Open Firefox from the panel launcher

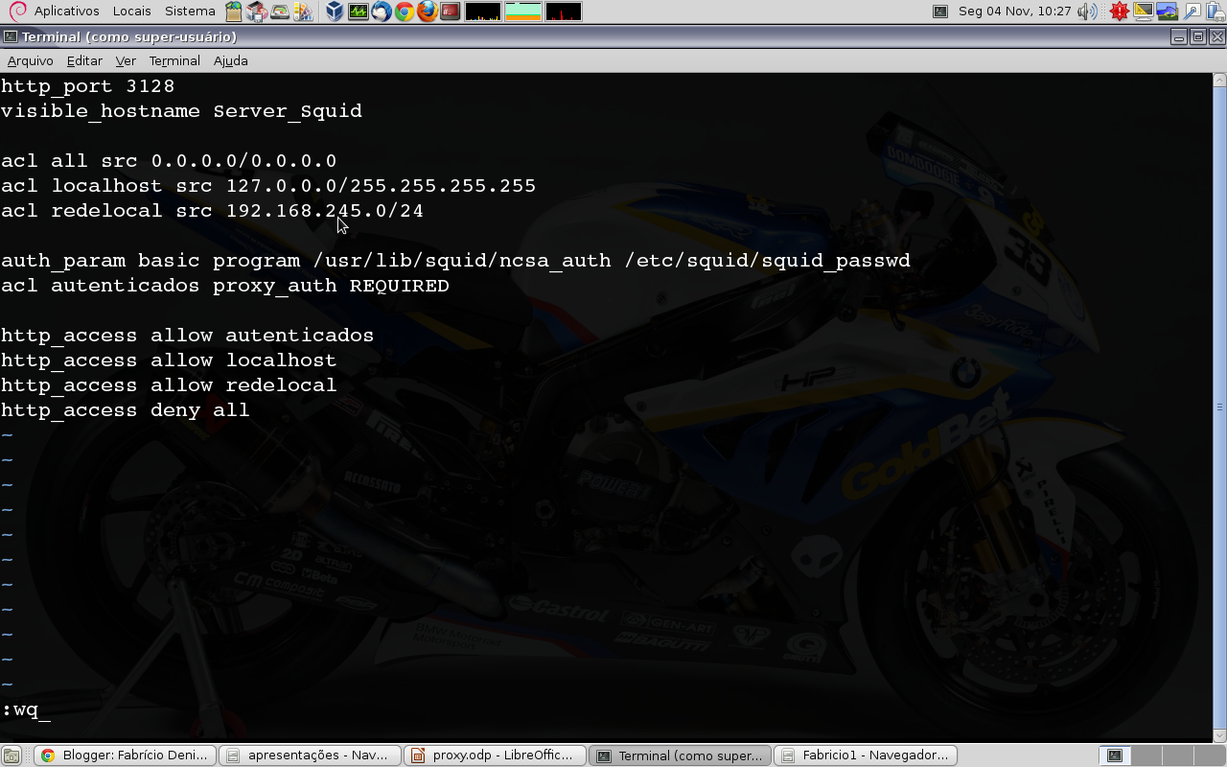click(428, 11)
